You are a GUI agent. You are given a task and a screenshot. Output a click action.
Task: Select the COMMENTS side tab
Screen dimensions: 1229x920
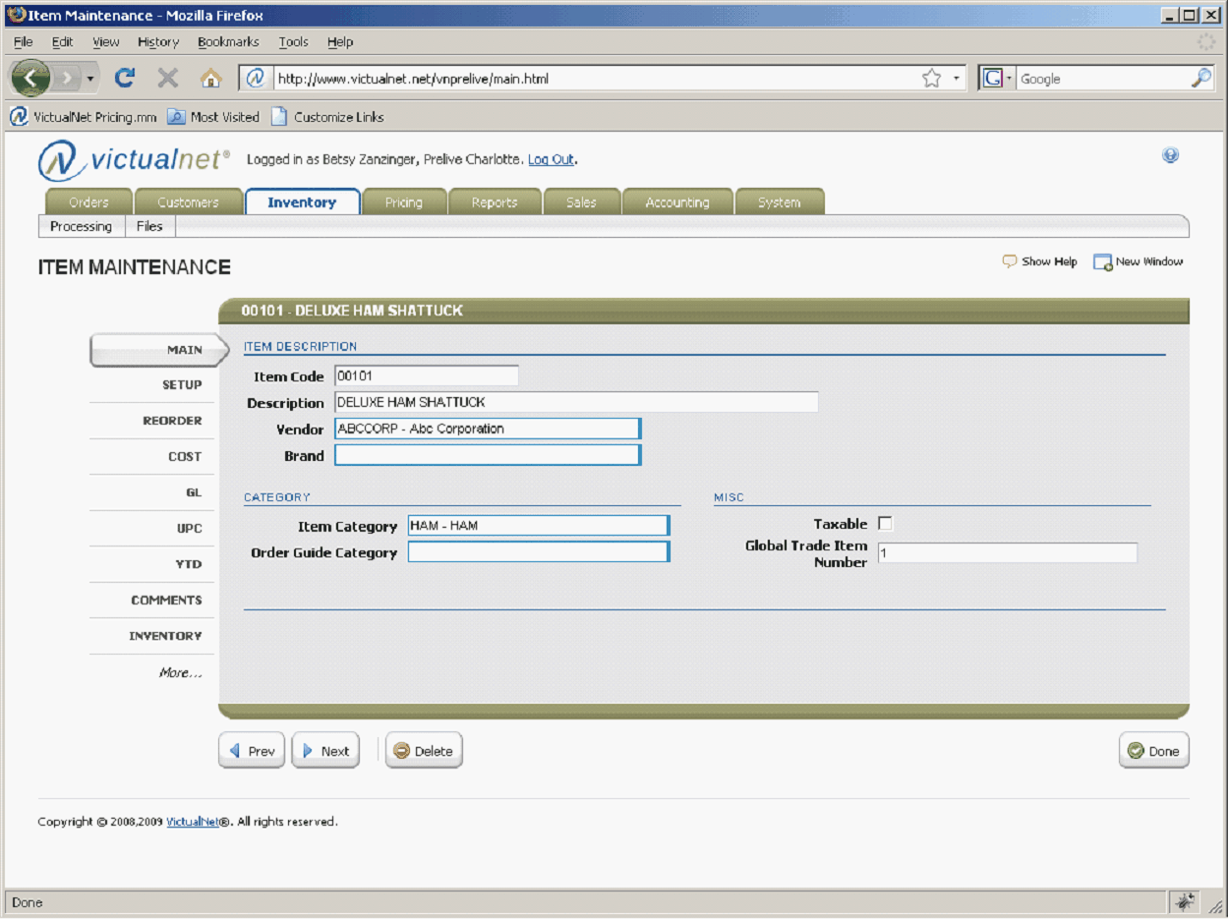tap(152, 600)
